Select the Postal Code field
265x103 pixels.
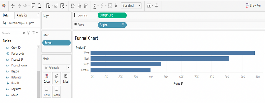18,54
